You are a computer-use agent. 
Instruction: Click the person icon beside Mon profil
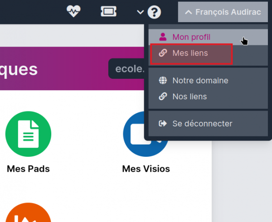tap(163, 37)
